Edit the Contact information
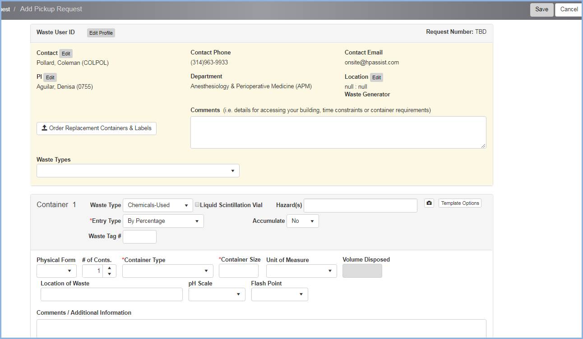The image size is (583, 339). click(66, 54)
